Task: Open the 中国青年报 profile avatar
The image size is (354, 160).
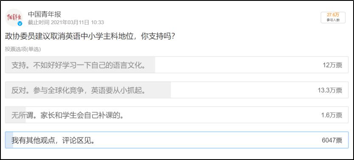Action: pyautogui.click(x=14, y=17)
